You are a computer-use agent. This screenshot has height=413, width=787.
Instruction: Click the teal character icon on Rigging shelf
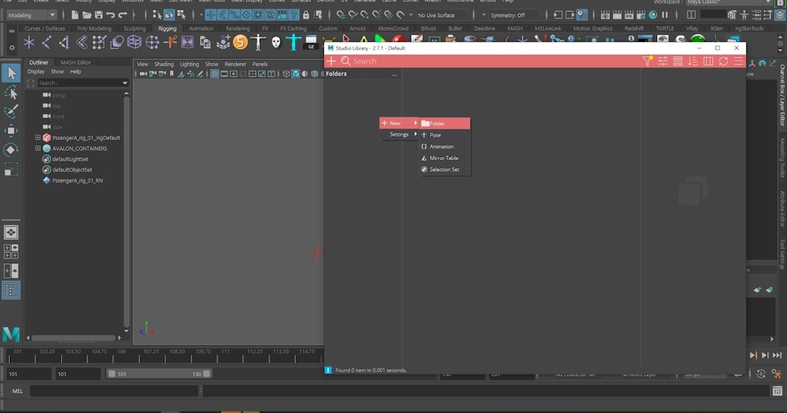point(293,43)
